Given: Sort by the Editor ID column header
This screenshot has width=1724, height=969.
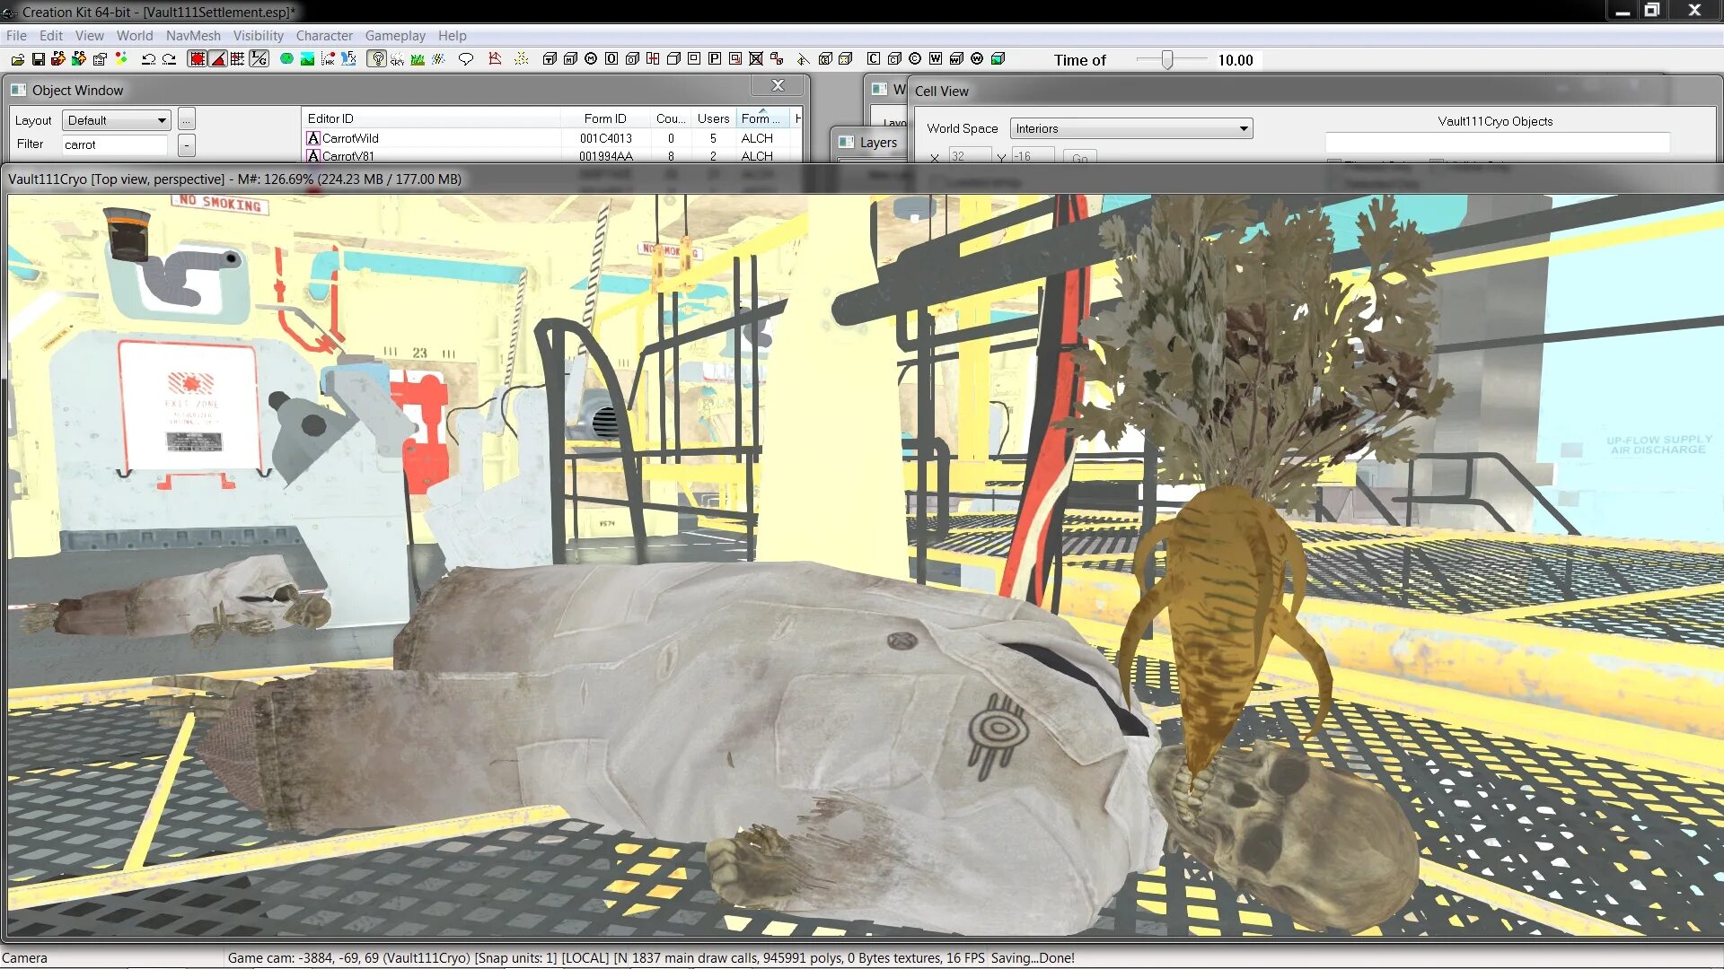Looking at the screenshot, I should (x=431, y=118).
